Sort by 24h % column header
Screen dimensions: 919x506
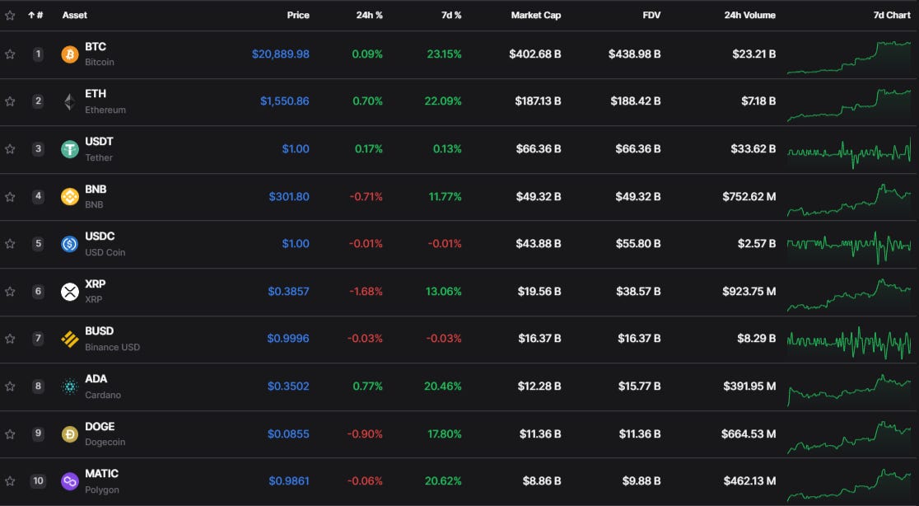click(369, 15)
